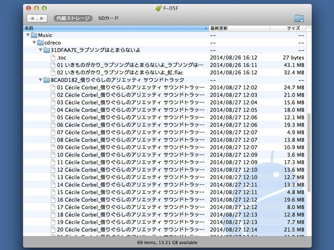Click file icon of 05 Cécile Corbel track
This screenshot has height=250, width=334.
(53, 117)
